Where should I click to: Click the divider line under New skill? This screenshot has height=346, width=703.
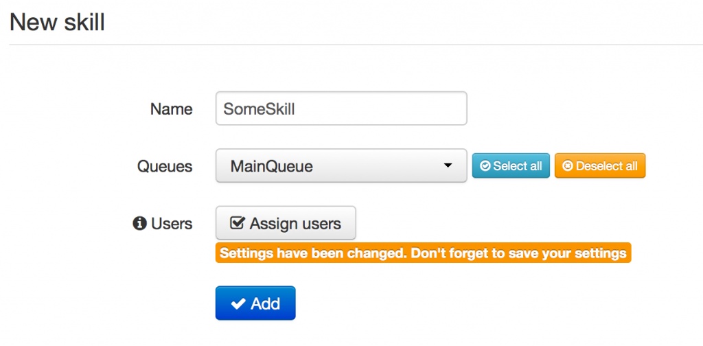pos(351,45)
